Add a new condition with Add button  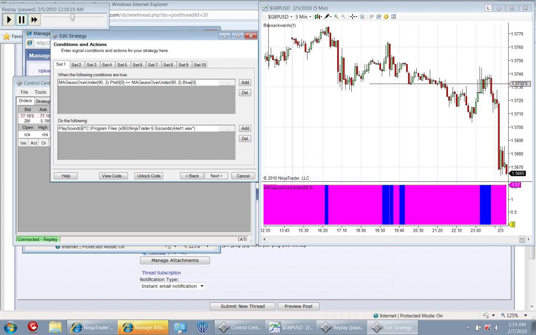pyautogui.click(x=245, y=83)
